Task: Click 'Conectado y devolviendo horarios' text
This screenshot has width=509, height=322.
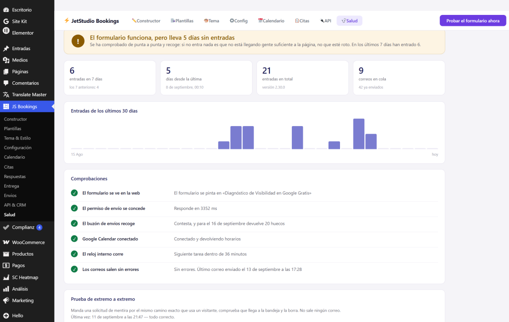Action: [207, 239]
